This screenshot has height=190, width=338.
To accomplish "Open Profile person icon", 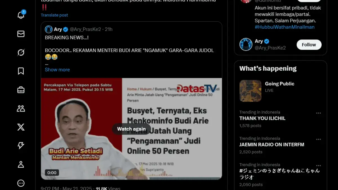I will point(21,164).
